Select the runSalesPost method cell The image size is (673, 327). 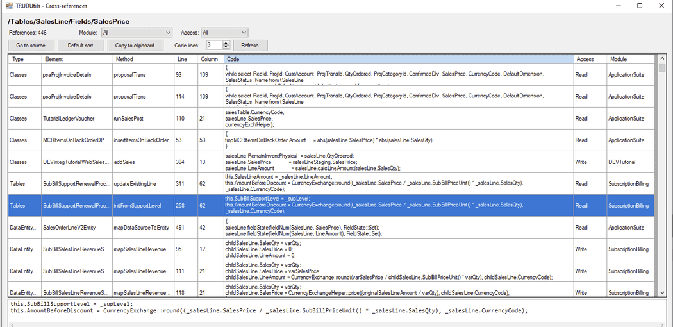coord(143,119)
